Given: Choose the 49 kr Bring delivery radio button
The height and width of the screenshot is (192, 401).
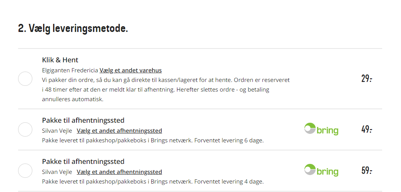Looking at the screenshot, I should [25, 129].
